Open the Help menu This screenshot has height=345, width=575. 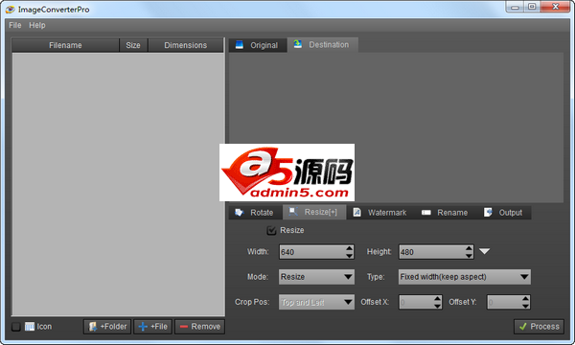[x=37, y=25]
